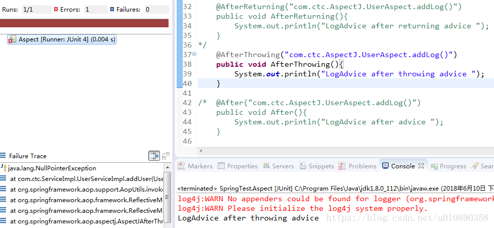Open the Snippets tab

(x=317, y=166)
